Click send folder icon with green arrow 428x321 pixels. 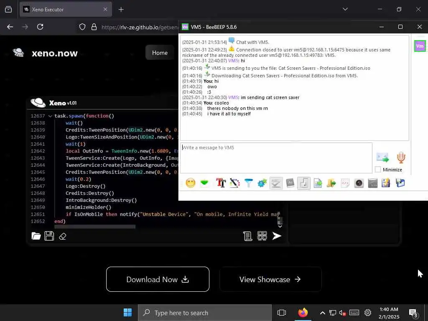coord(331,183)
